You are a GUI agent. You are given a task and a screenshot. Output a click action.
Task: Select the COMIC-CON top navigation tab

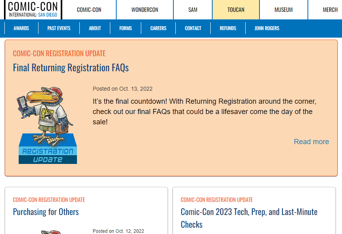pyautogui.click(x=89, y=10)
